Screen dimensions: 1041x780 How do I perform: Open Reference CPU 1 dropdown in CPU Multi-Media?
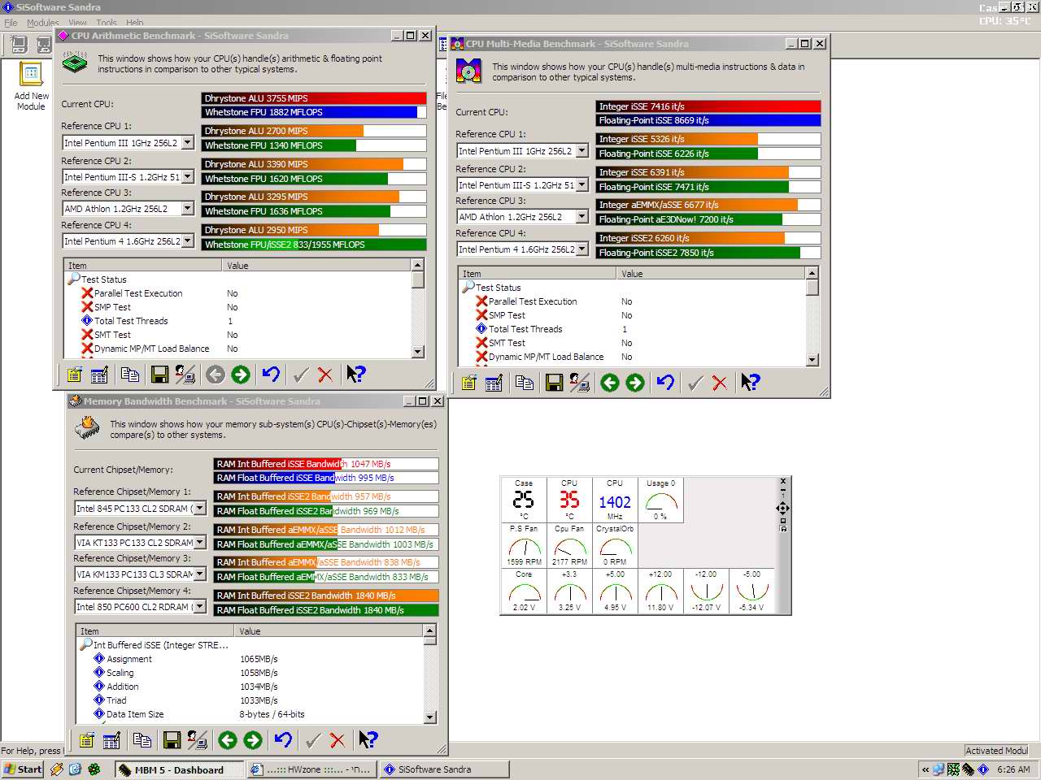[582, 151]
